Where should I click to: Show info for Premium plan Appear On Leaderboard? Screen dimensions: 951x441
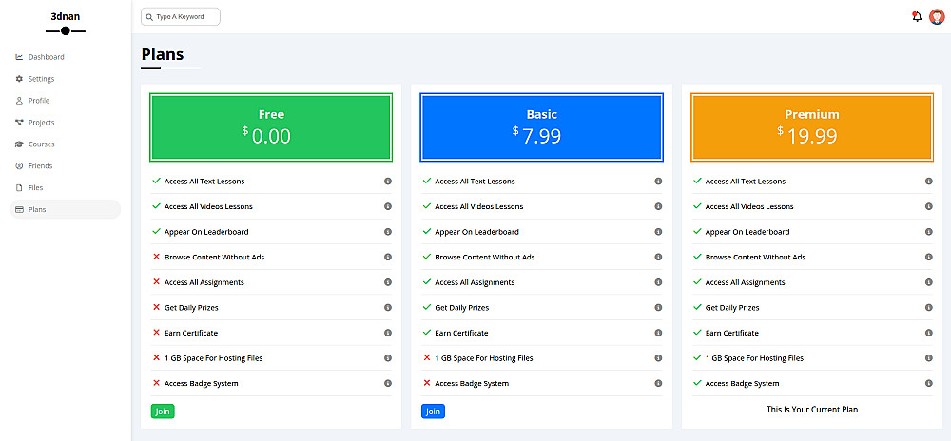point(928,231)
